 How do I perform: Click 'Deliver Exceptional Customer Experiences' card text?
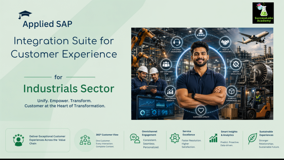47,140
